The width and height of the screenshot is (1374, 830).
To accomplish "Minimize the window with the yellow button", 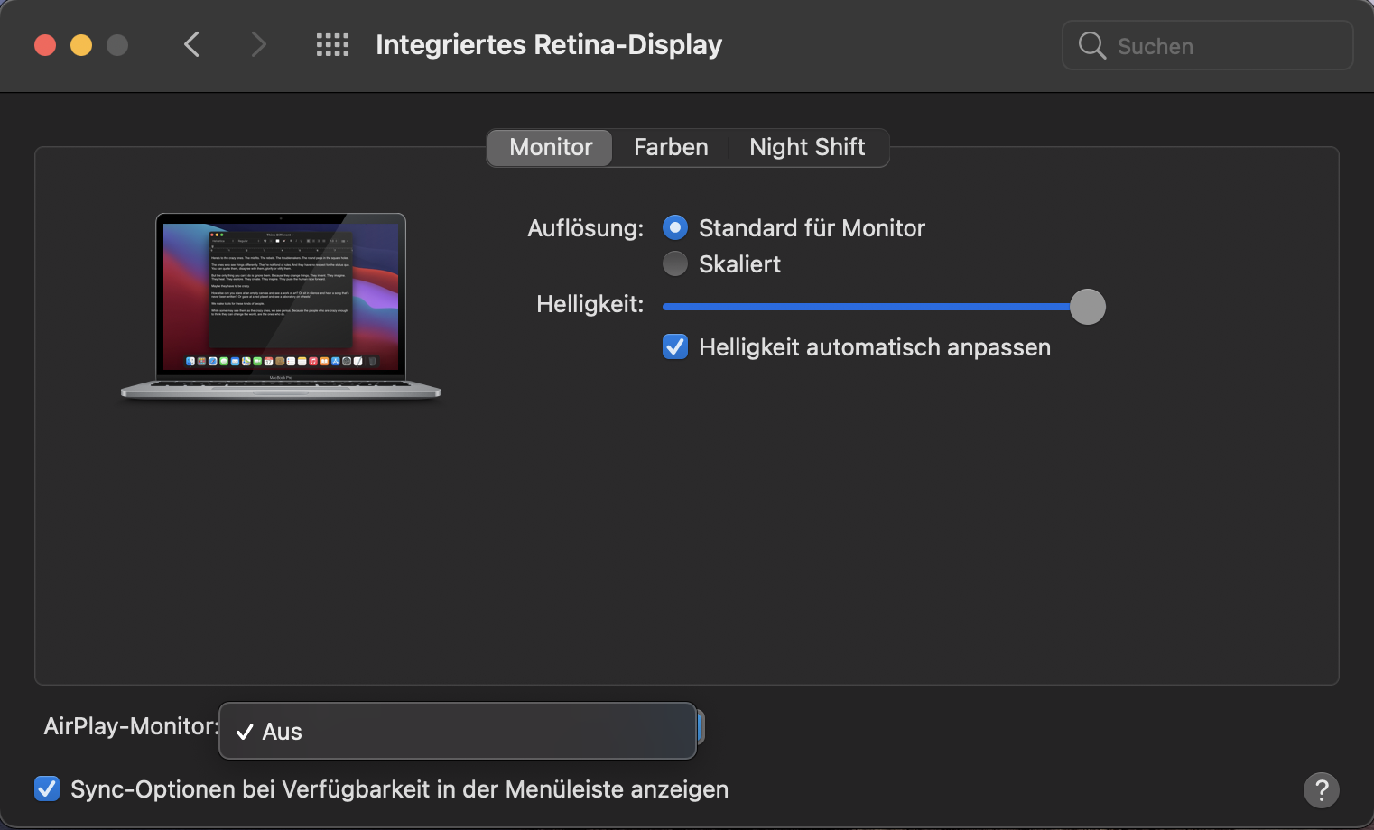I will coord(81,45).
